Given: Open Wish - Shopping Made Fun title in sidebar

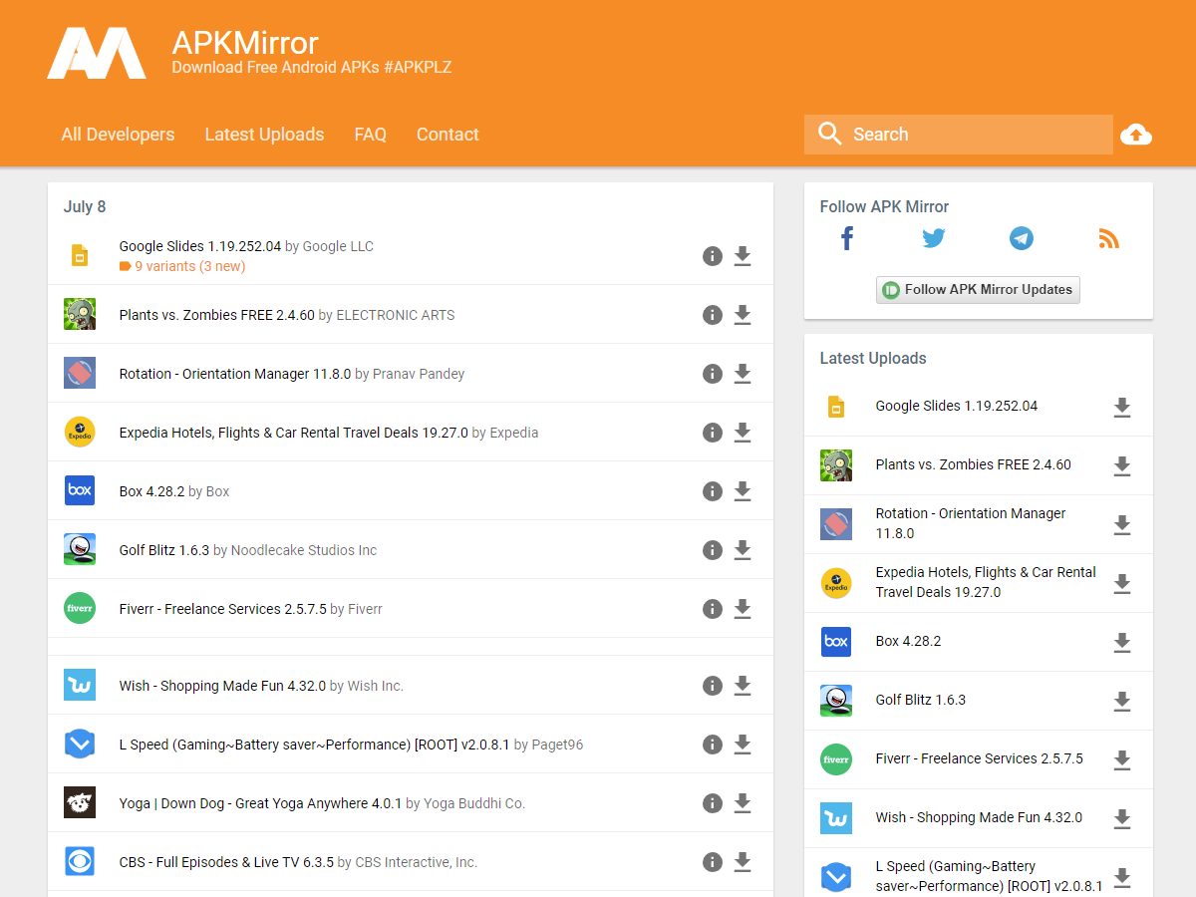Looking at the screenshot, I should (x=979, y=817).
